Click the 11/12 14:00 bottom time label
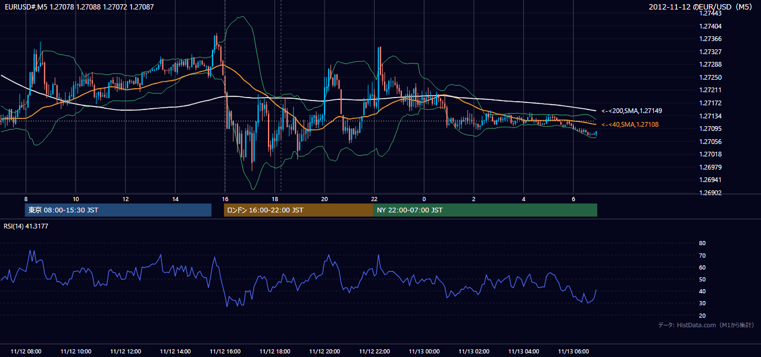 tap(175, 352)
